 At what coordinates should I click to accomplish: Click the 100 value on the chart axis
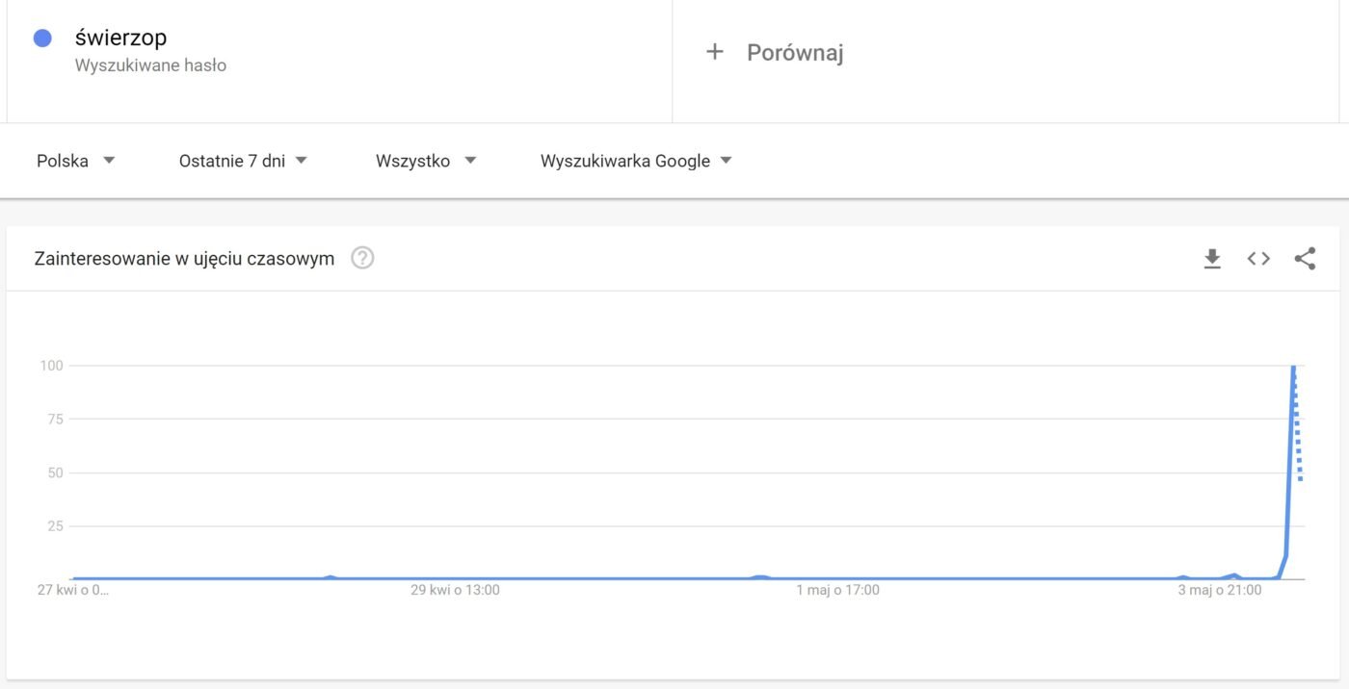click(x=51, y=365)
